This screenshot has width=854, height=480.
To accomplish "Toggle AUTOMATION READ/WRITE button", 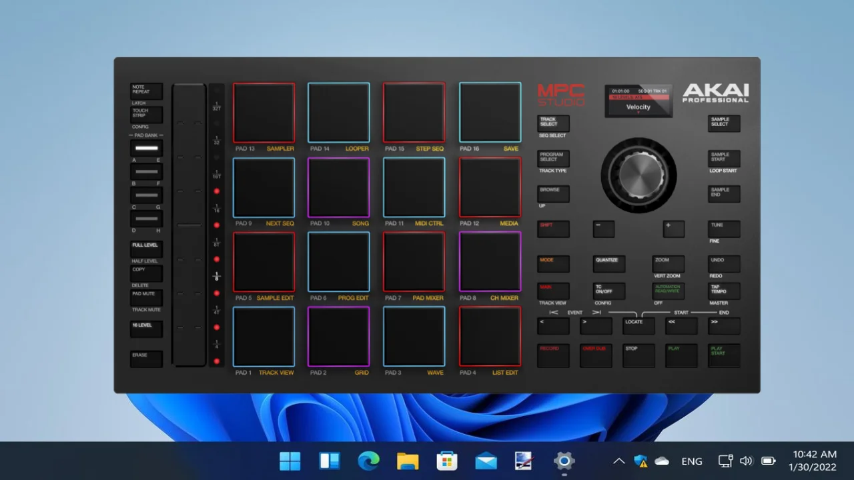I will [x=668, y=291].
